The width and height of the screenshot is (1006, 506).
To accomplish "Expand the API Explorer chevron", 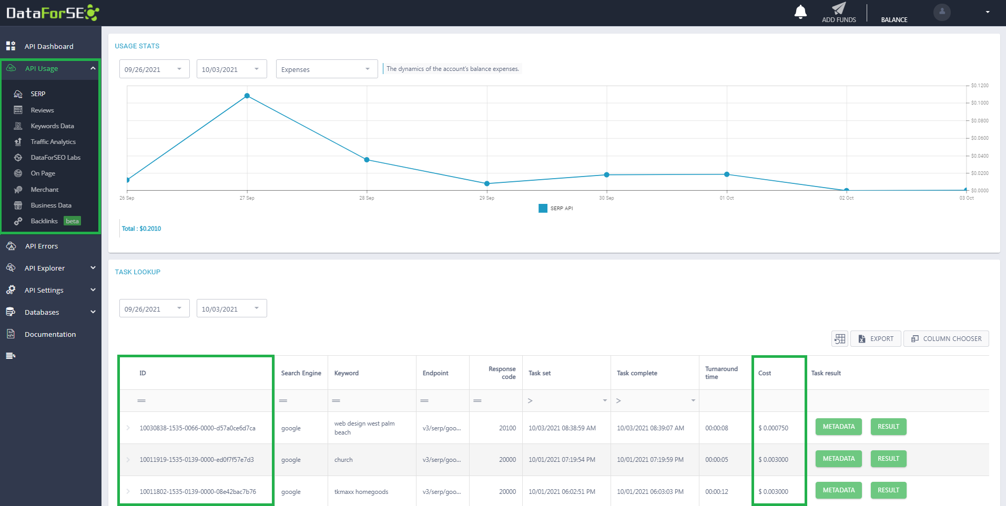I will click(x=93, y=267).
